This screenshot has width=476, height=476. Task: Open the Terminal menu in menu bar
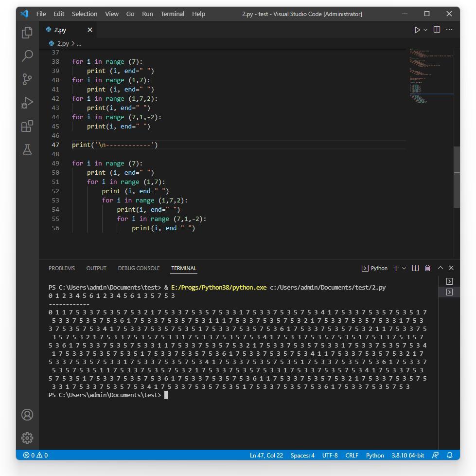coord(172,14)
